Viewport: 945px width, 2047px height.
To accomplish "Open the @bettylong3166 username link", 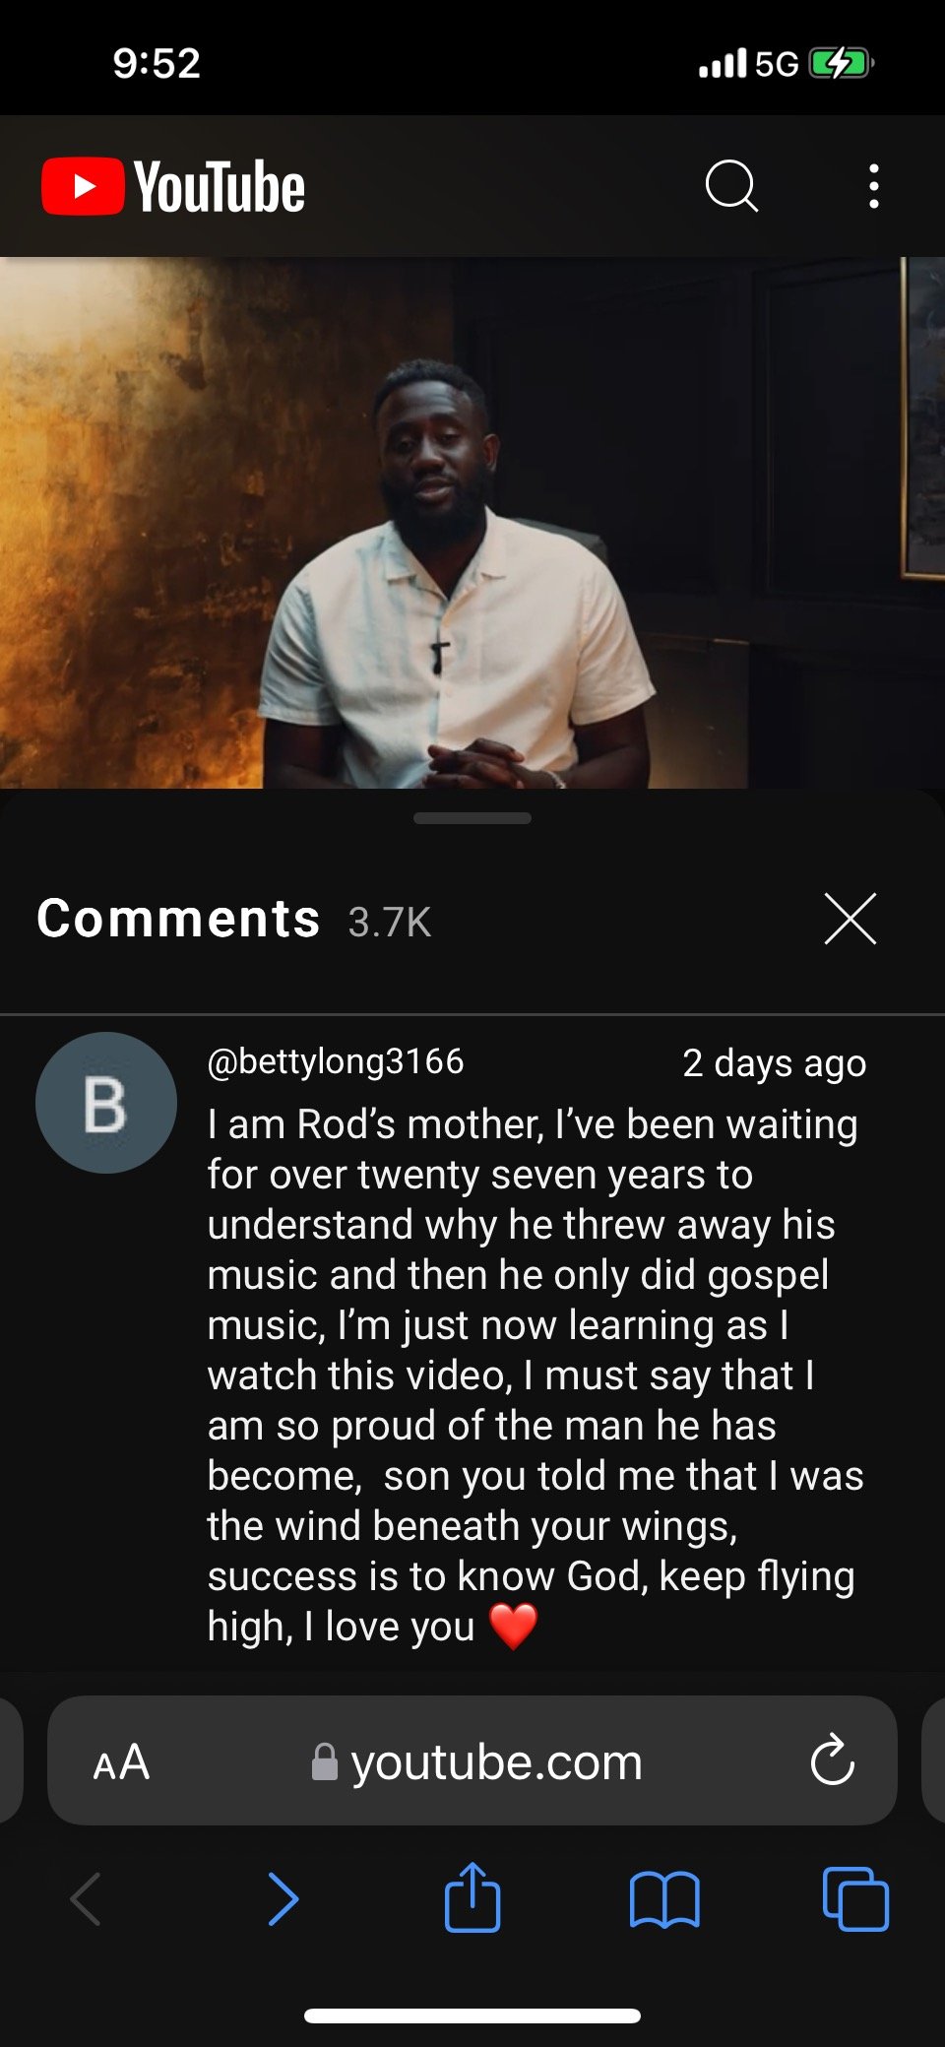I will [x=336, y=1061].
